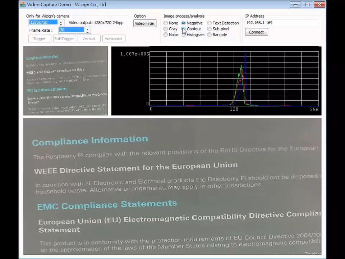
Task: Open the Video Filter options
Action: point(144,23)
